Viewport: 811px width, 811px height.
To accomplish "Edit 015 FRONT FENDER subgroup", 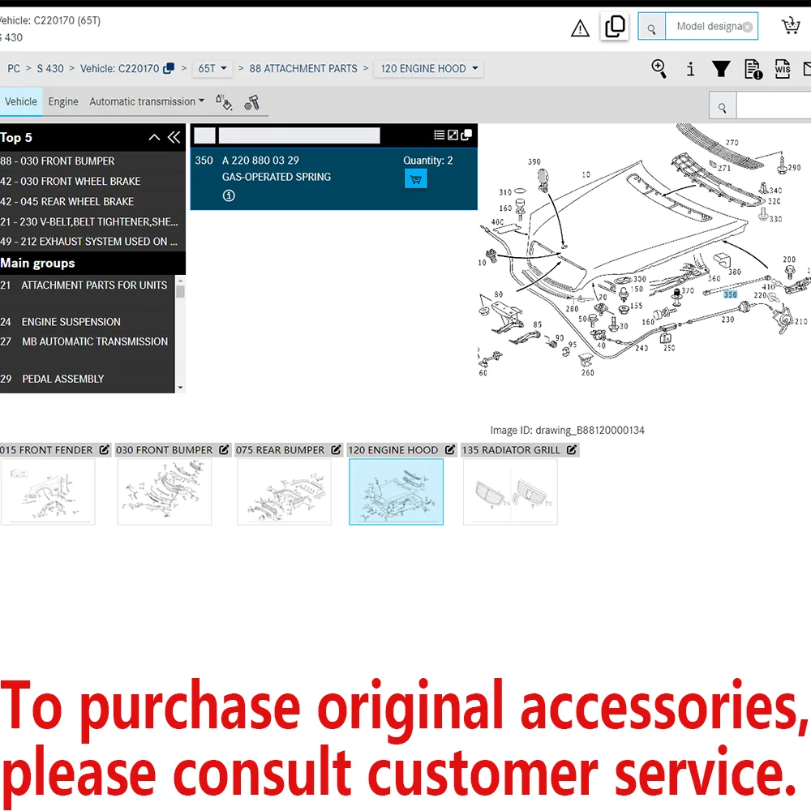I will pos(104,450).
